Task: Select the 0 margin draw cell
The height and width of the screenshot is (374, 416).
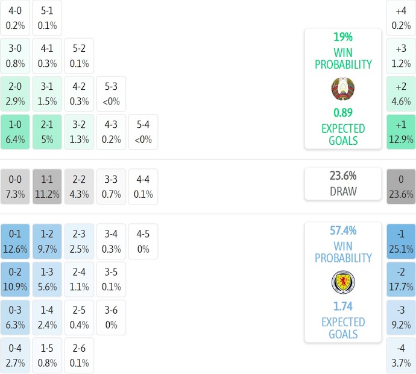Action: coord(401,186)
